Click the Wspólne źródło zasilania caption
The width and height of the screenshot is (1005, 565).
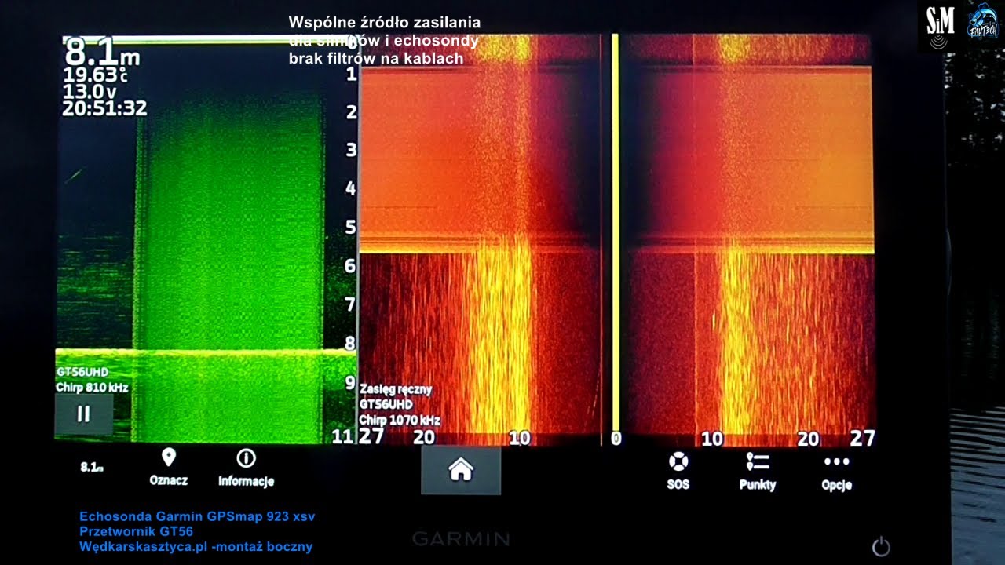385,23
